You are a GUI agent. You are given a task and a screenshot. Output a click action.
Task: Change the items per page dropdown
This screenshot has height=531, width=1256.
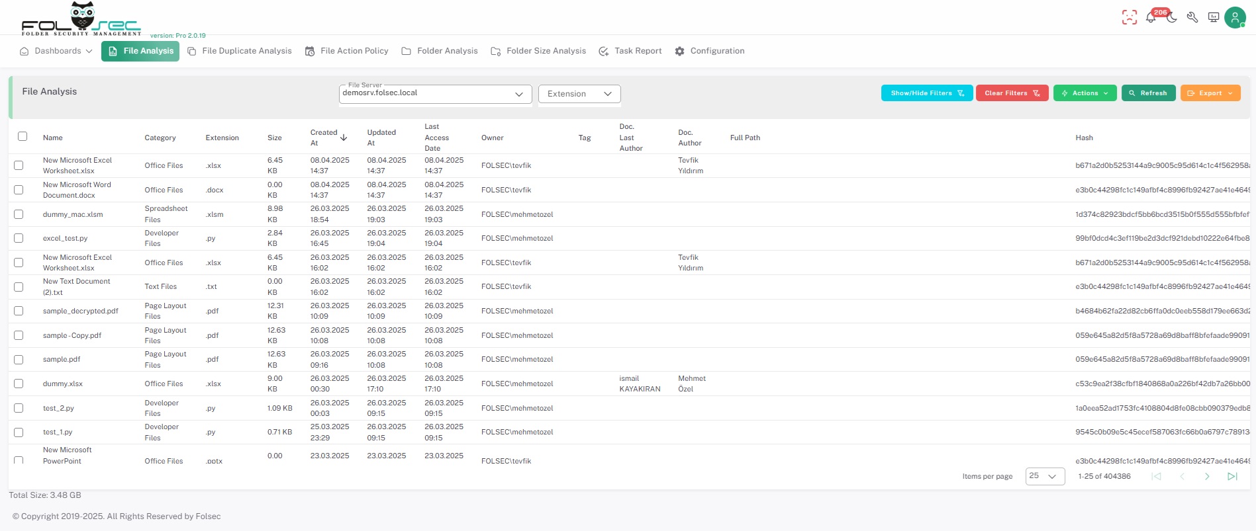pyautogui.click(x=1044, y=476)
